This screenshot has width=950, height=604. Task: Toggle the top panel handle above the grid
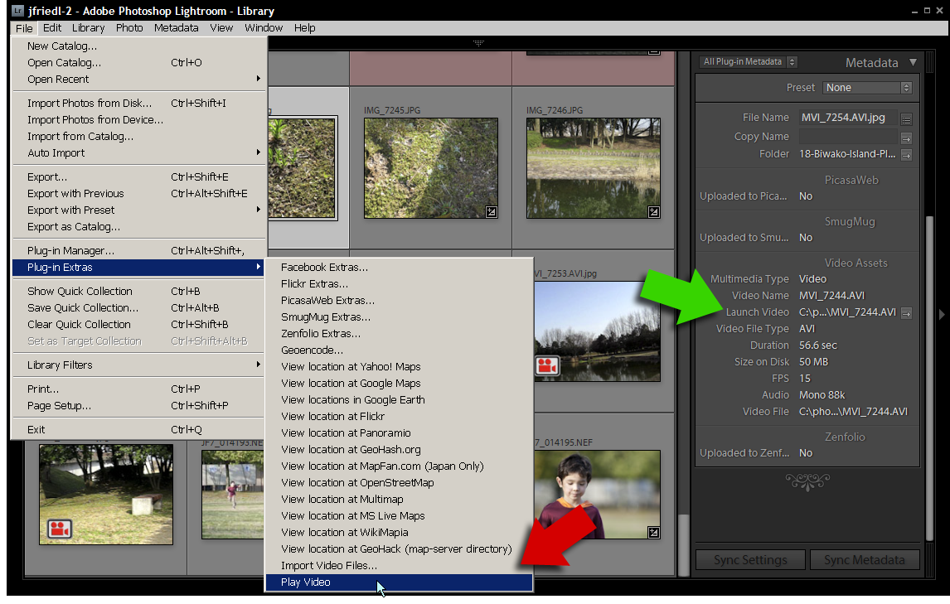(x=478, y=43)
